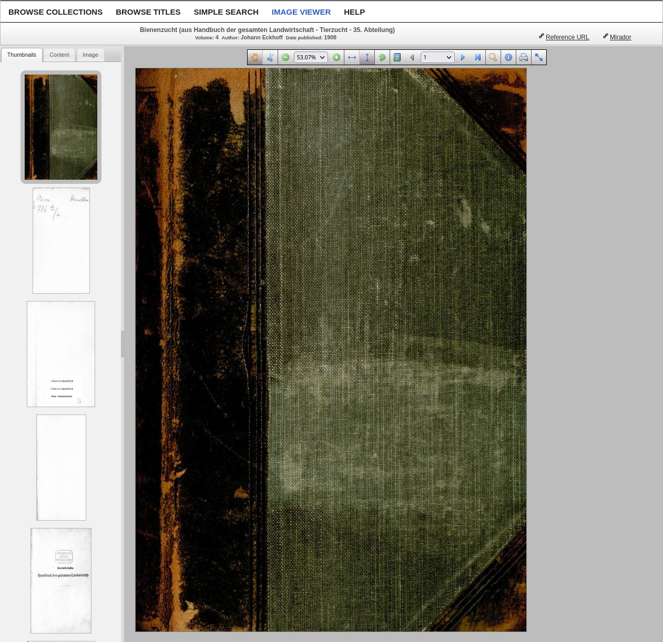Click the green zoom out button
This screenshot has width=663, height=642.
pos(285,57)
